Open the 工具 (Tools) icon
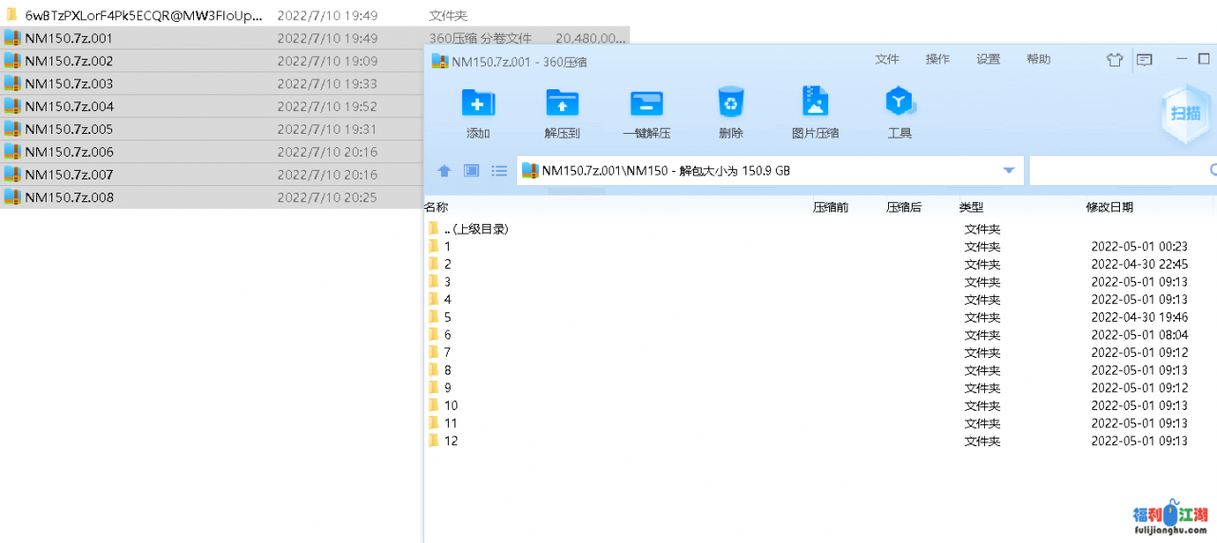Viewport: 1217px width, 543px height. tap(899, 104)
